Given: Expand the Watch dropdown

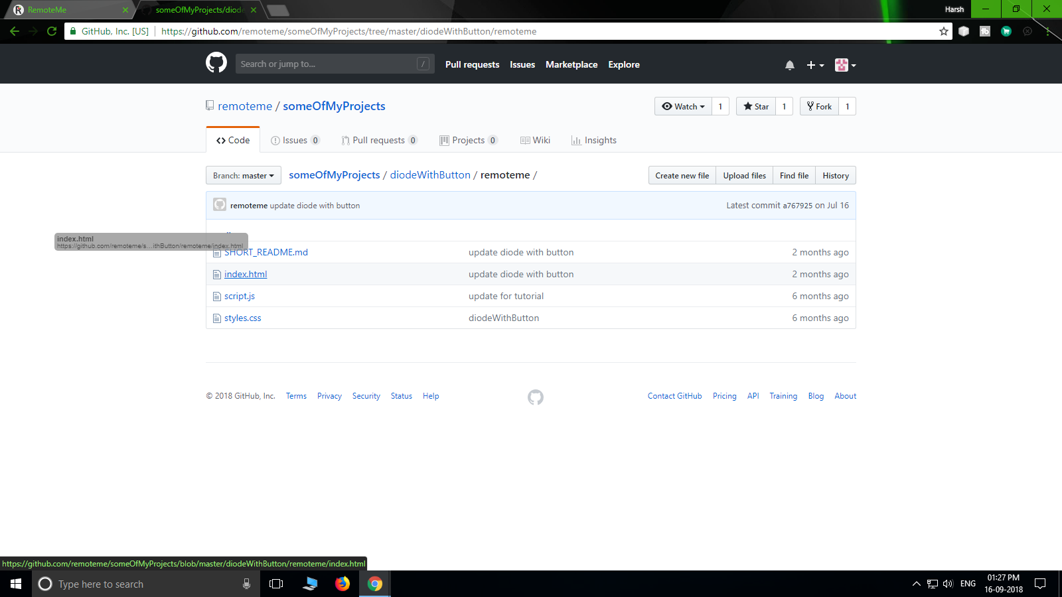Looking at the screenshot, I should (683, 106).
